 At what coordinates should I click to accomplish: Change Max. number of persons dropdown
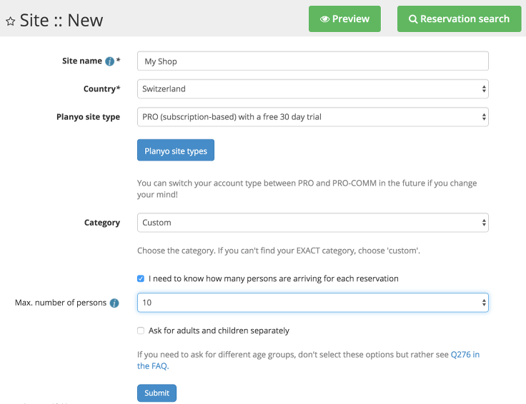point(312,303)
